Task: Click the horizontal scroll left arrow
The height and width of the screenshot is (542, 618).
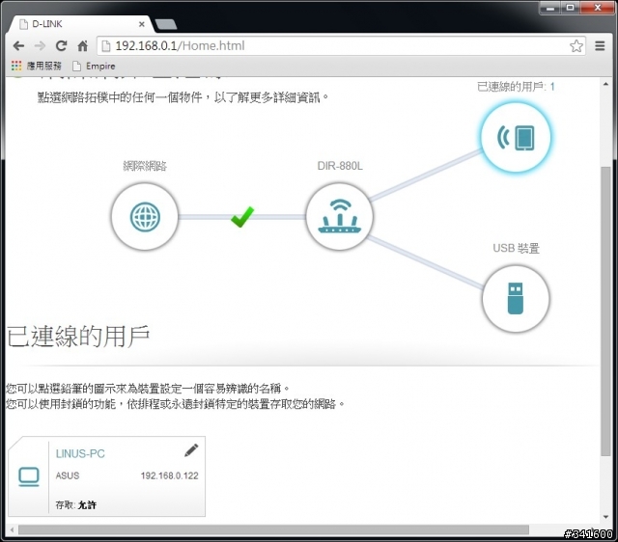Action: [x=12, y=529]
